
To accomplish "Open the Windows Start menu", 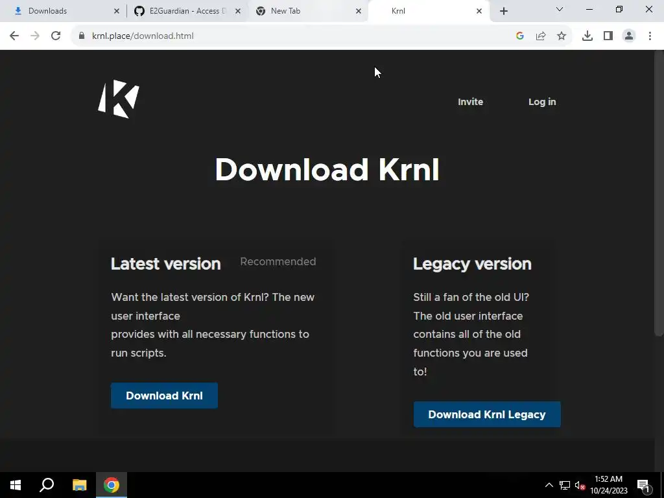I will click(16, 485).
